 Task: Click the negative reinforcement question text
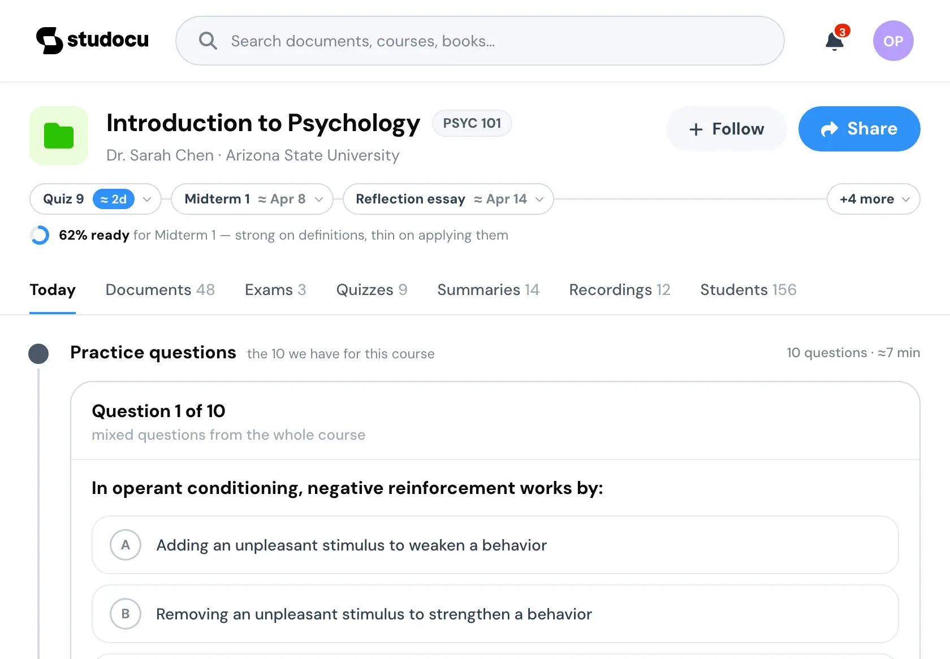point(347,488)
